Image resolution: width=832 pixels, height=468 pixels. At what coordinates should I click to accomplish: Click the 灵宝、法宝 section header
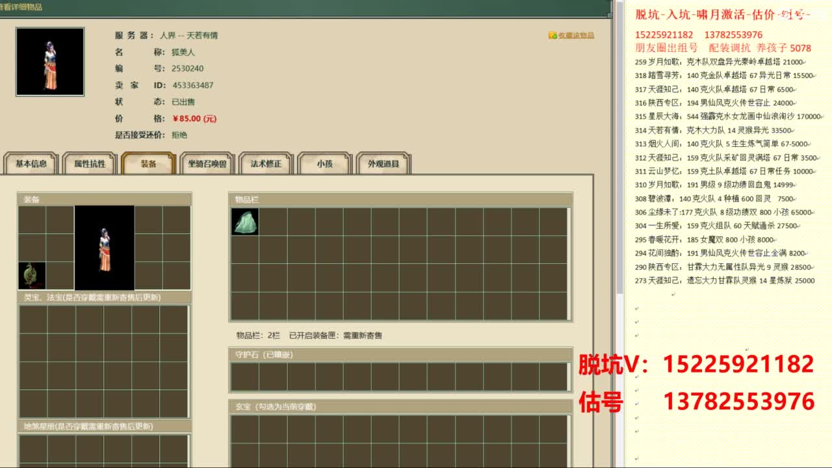pos(105,298)
